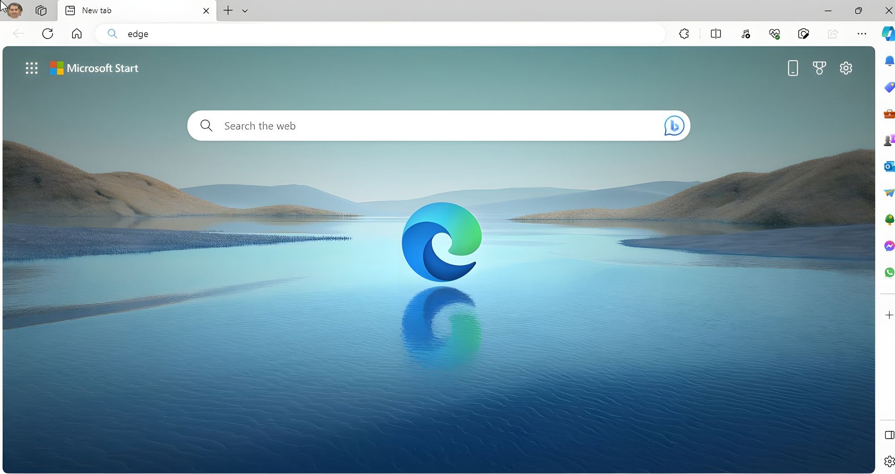Toggle sidebar visibility panel icon
The height and width of the screenshot is (474, 895).
[x=890, y=435]
